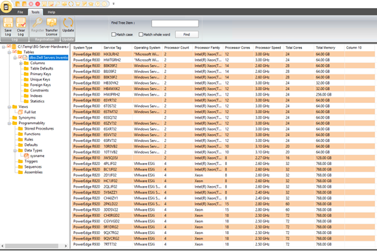Image resolution: width=377 pixels, height=251 pixels.
Task: Select the Functions tree item
Action: [x=32, y=134]
